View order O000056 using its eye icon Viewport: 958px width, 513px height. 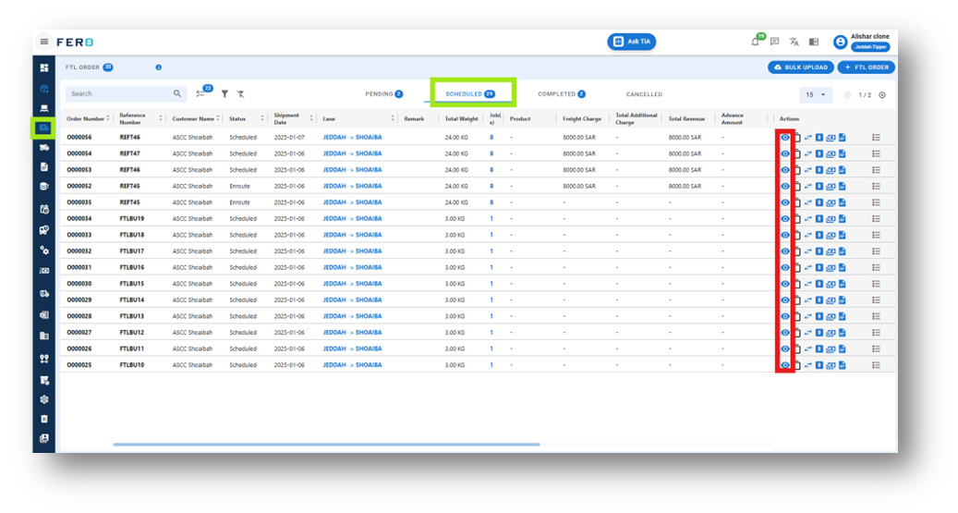pyautogui.click(x=785, y=138)
